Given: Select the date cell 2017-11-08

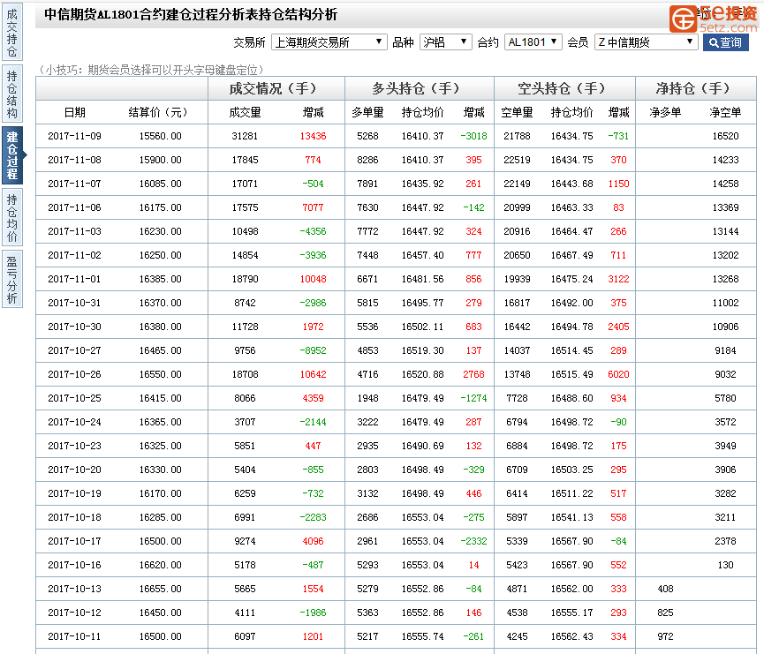Looking at the screenshot, I should pos(74,161).
